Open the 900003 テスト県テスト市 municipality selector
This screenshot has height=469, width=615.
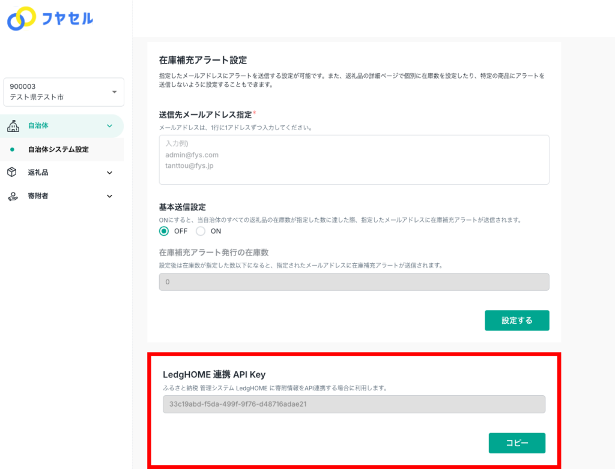(64, 92)
